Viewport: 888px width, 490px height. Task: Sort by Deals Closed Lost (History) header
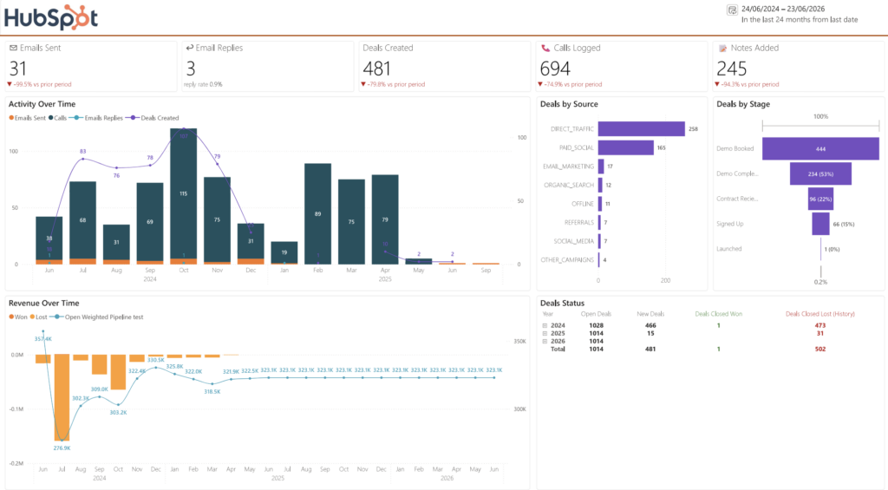coord(820,314)
